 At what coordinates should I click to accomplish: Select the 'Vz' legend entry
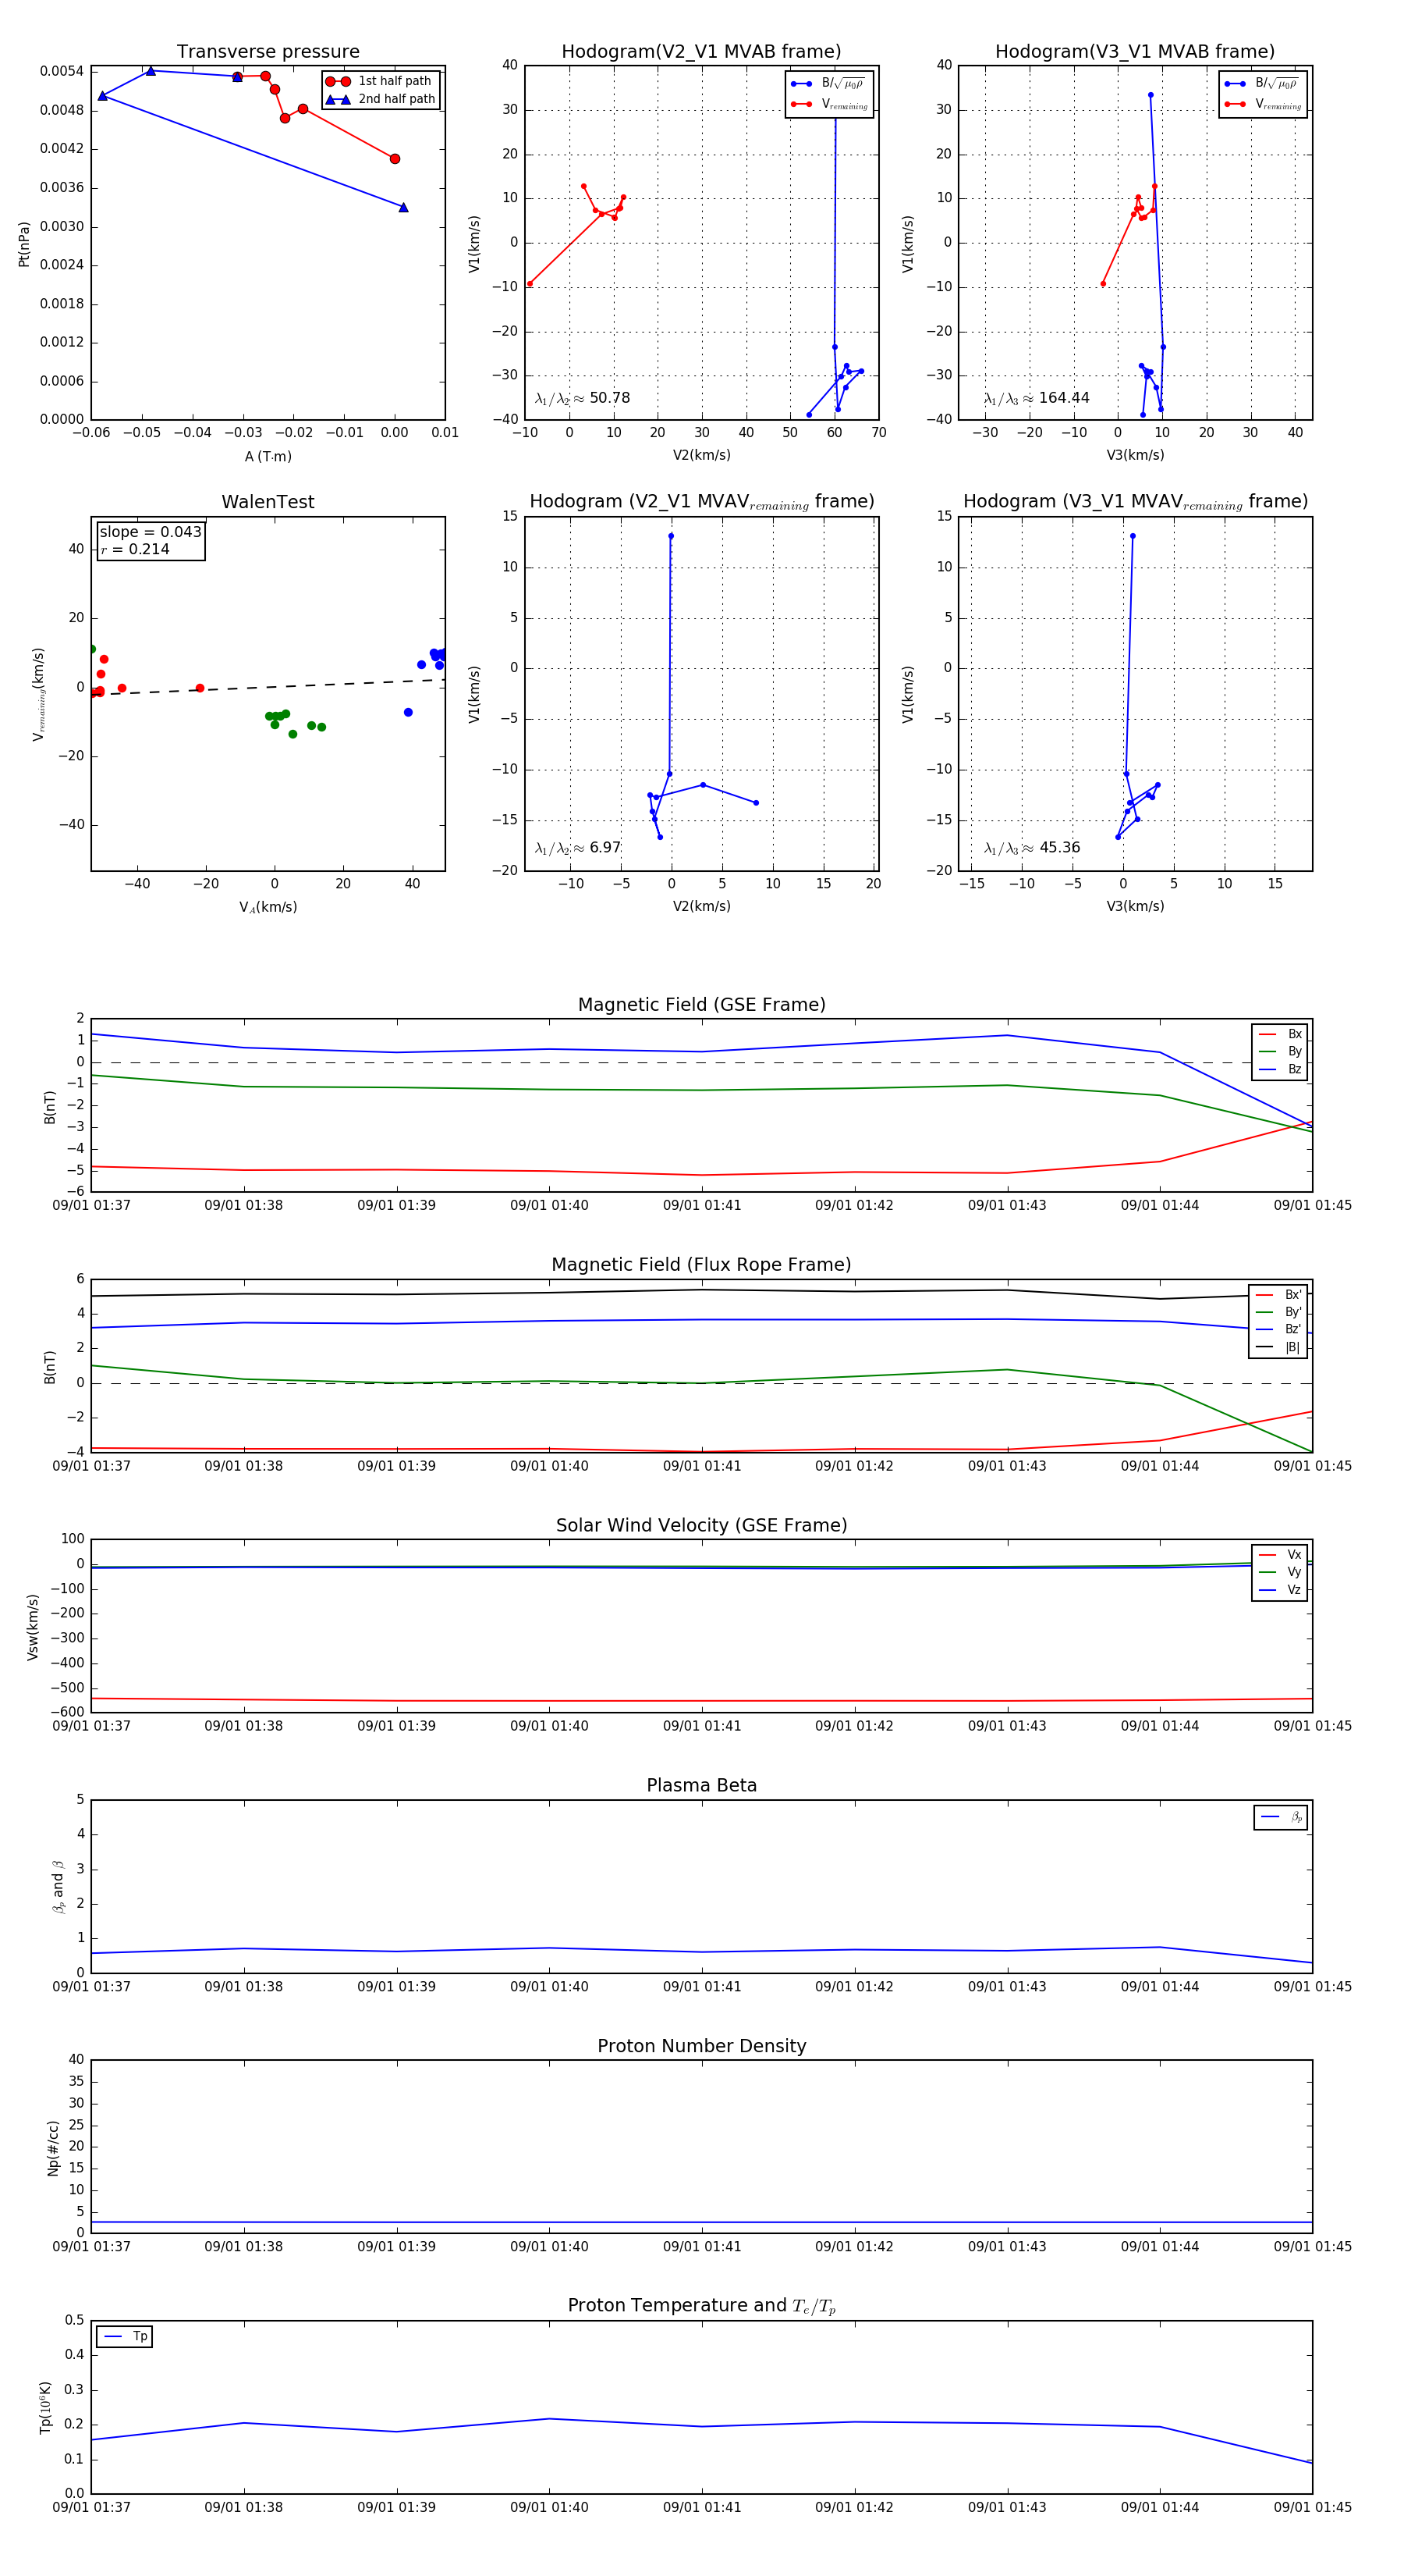[x=1280, y=1589]
